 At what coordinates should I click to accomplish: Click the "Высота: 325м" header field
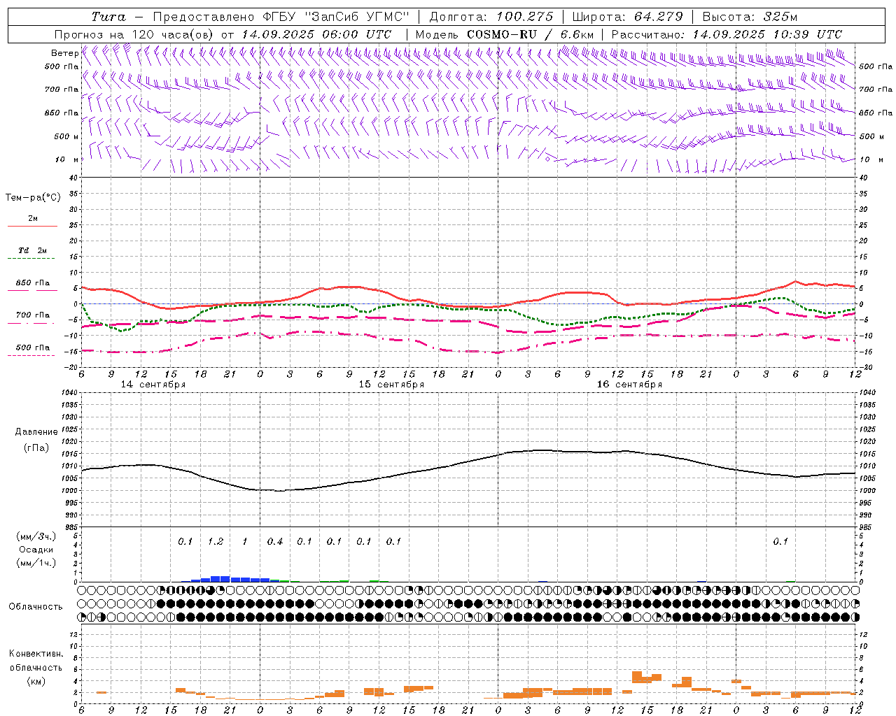click(x=749, y=17)
